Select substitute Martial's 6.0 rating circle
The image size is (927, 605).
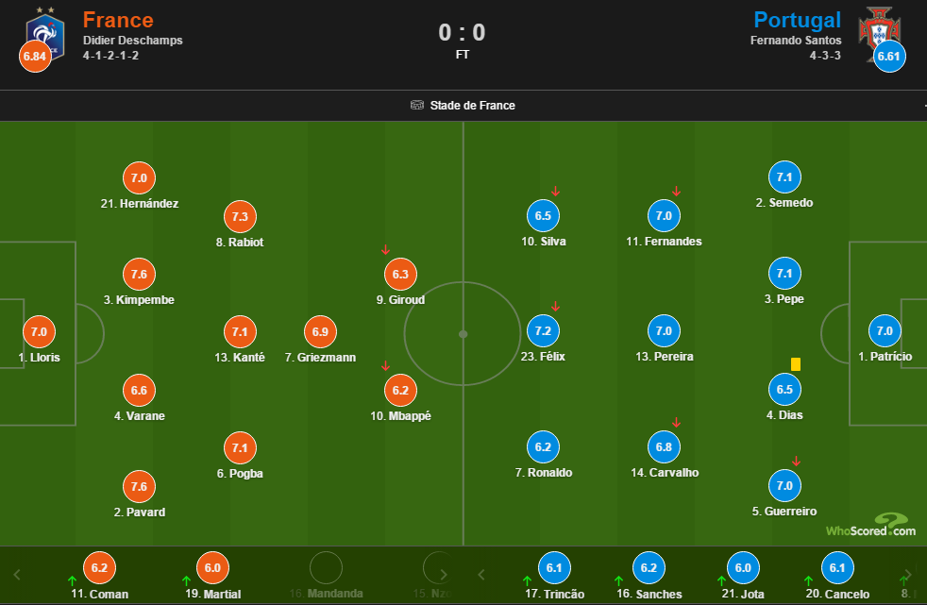coord(211,568)
